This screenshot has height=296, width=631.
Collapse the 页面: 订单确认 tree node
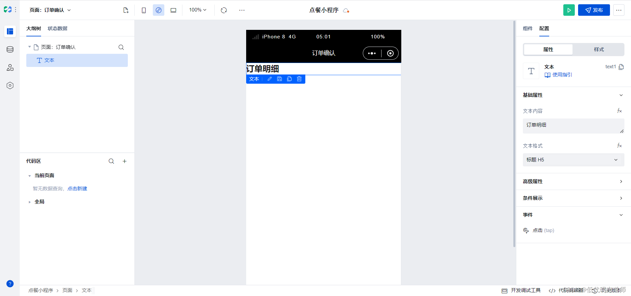point(30,47)
